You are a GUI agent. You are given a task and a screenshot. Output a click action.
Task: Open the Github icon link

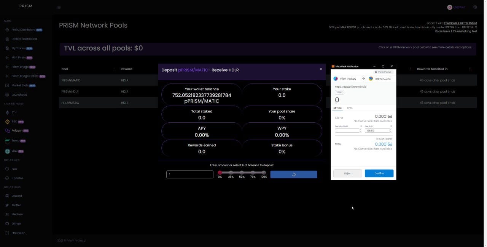pos(7,224)
